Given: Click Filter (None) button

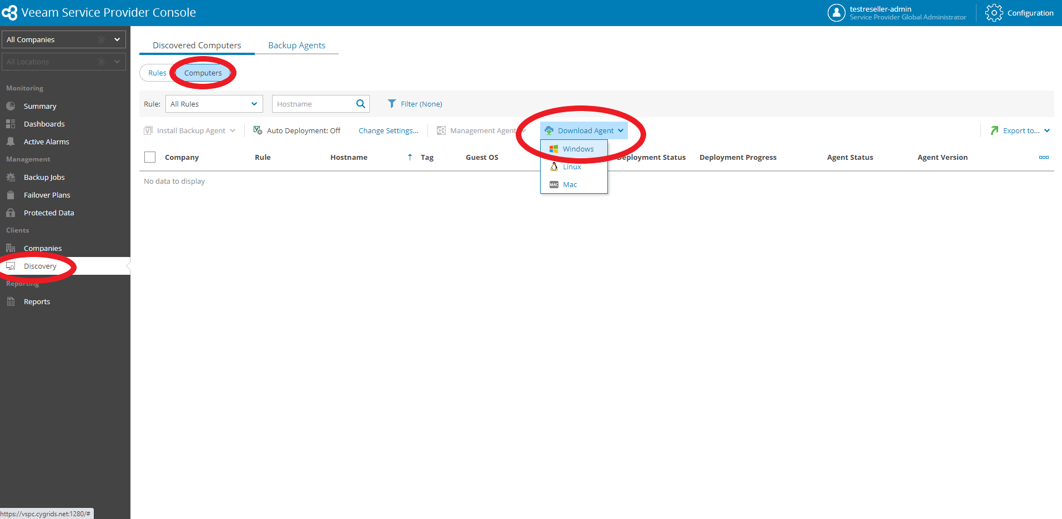Looking at the screenshot, I should click(x=415, y=104).
